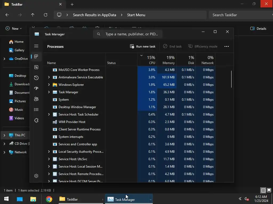Open the Details page list icon
Screen dimensions: 273x204
pos(36,110)
